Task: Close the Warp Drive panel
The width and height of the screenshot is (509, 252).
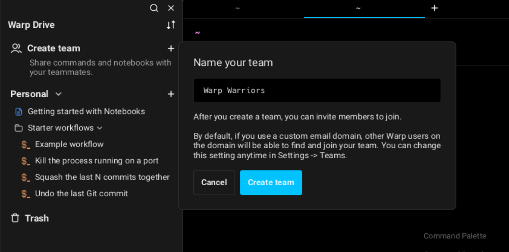Action: click(x=171, y=8)
